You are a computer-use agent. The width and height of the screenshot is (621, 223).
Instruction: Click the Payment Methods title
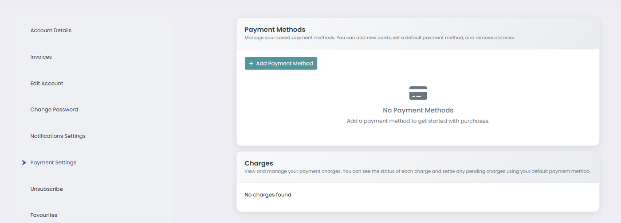[x=275, y=30]
